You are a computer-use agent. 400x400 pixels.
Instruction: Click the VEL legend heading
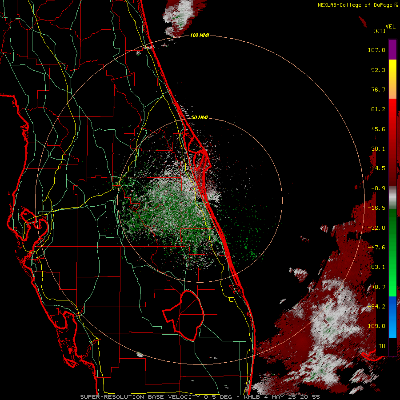[390, 27]
